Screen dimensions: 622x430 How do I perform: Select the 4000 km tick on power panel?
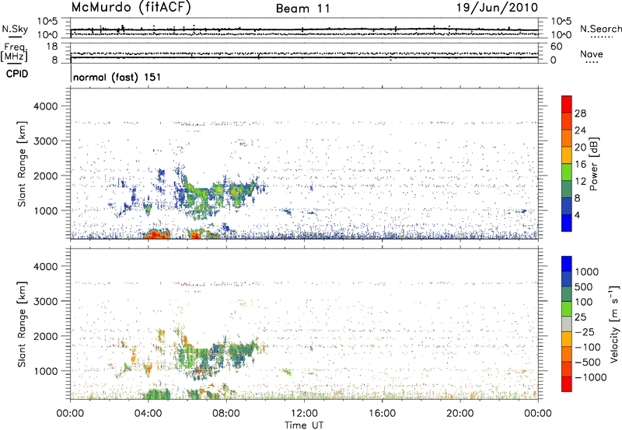pos(46,106)
